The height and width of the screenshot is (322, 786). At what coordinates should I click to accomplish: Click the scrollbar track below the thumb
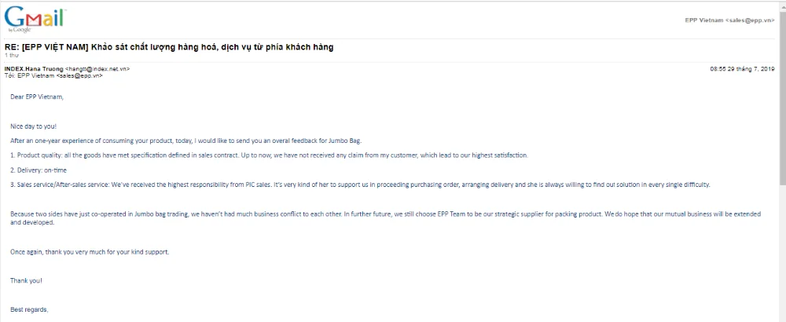(x=782, y=251)
